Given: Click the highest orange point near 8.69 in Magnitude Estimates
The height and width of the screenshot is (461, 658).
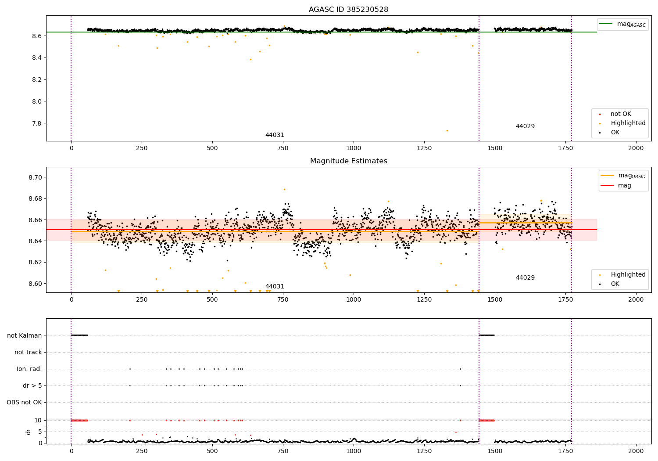Looking at the screenshot, I should click(284, 189).
